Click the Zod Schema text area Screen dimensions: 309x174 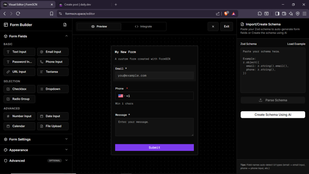[273, 70]
